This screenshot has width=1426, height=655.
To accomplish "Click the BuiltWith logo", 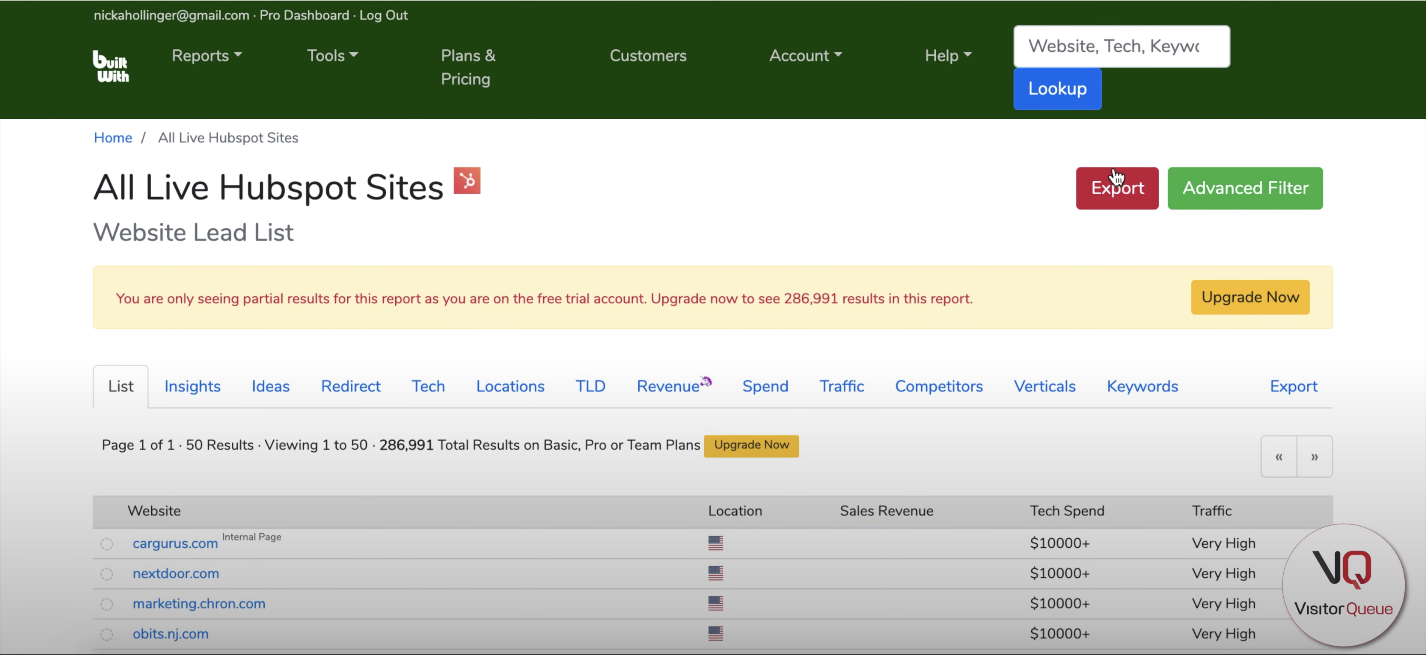I will pyautogui.click(x=111, y=66).
